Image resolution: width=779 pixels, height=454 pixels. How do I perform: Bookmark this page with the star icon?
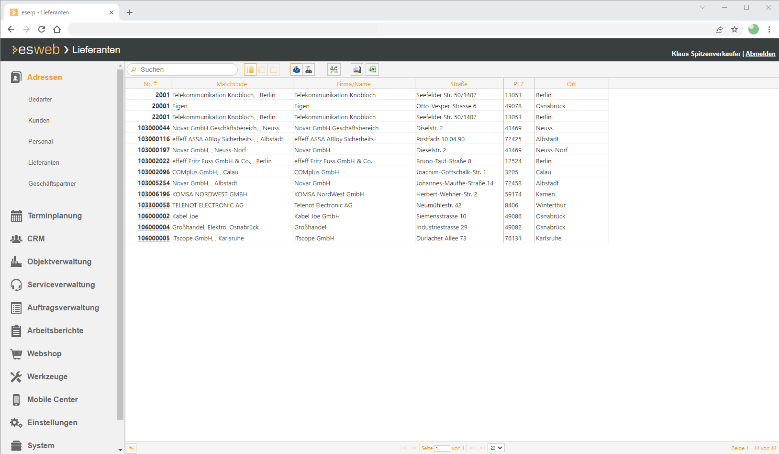pos(734,29)
